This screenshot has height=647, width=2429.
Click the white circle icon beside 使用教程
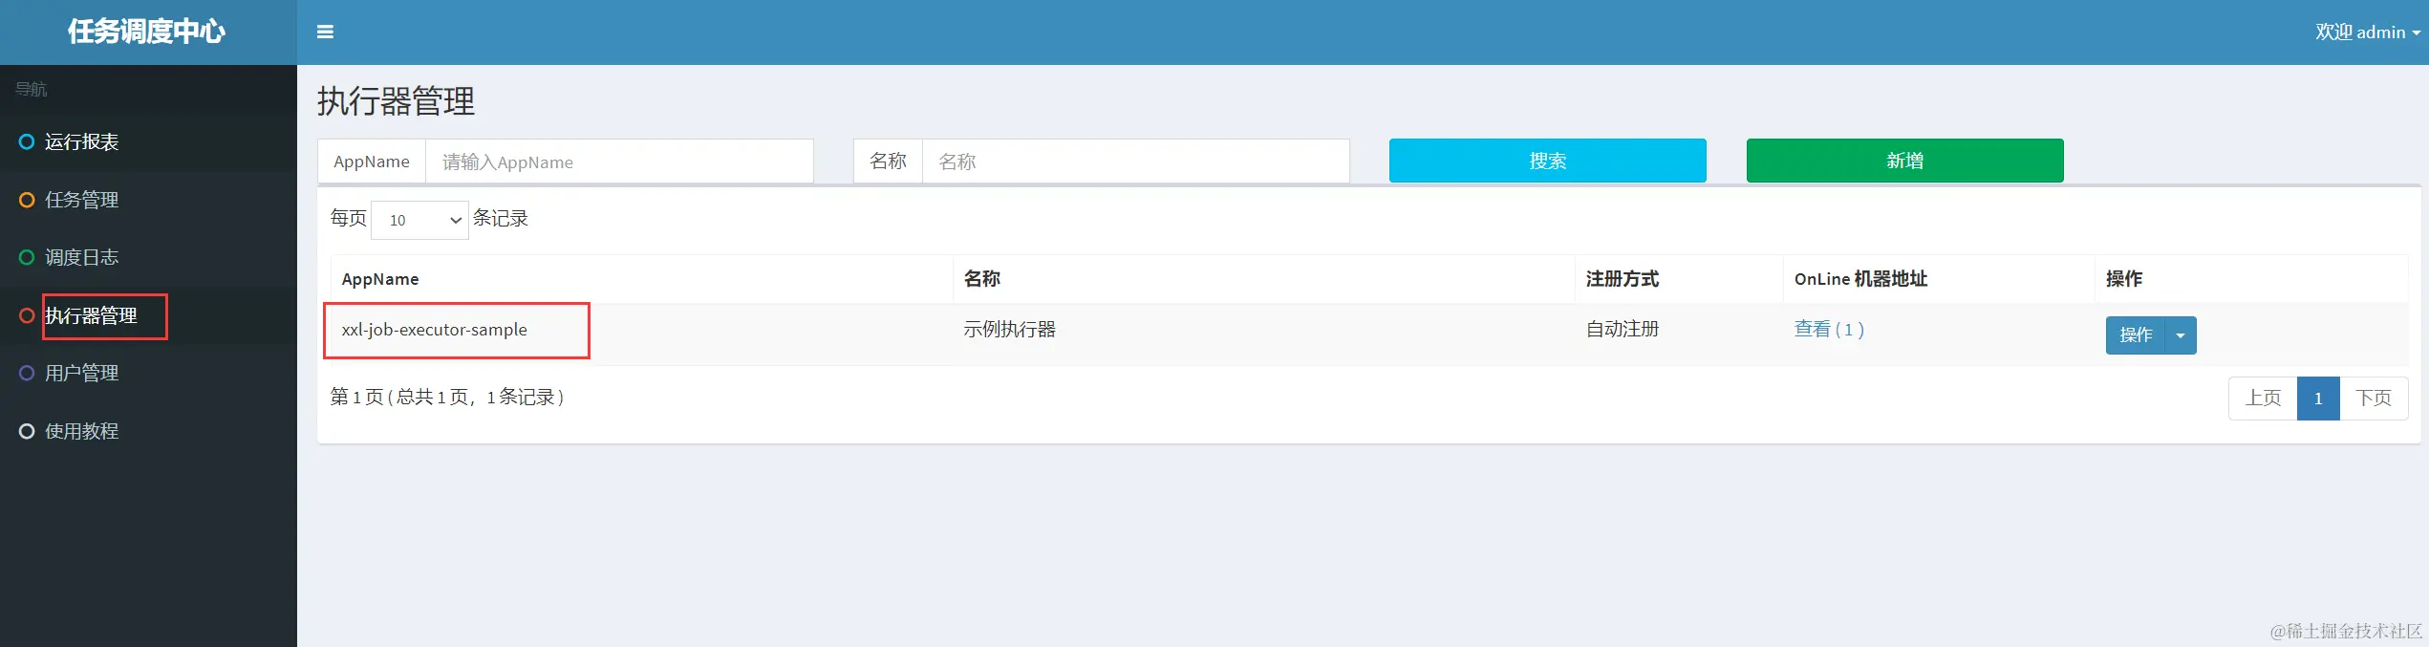pos(27,431)
